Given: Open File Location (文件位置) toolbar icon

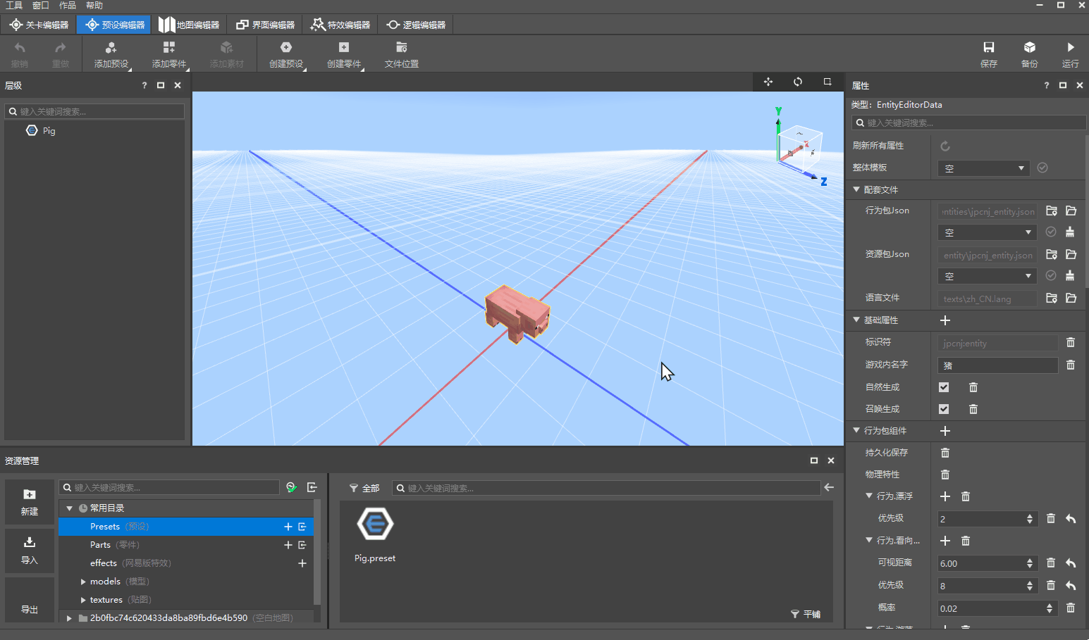Looking at the screenshot, I should click(x=401, y=48).
